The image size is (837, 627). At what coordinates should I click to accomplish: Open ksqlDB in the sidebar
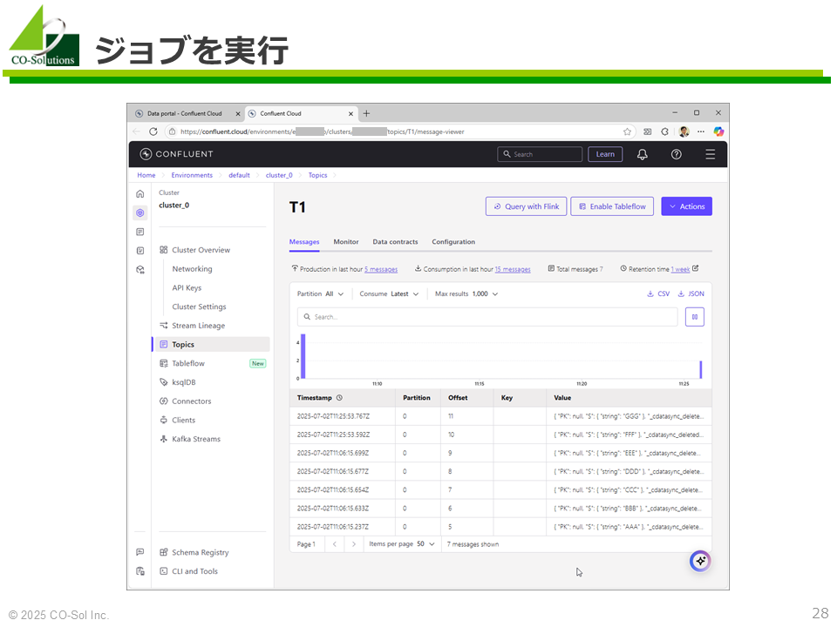[178, 382]
